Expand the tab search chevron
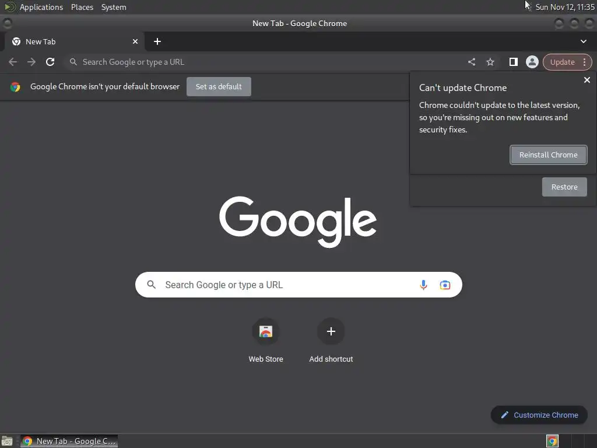The height and width of the screenshot is (448, 597). coord(583,41)
